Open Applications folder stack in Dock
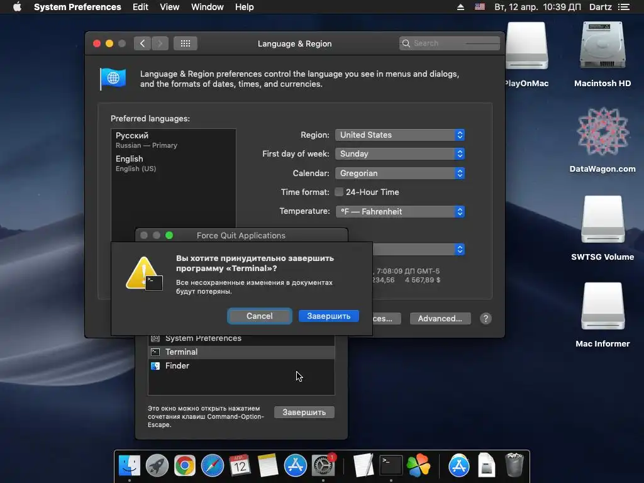The width and height of the screenshot is (644, 483). [x=458, y=465]
